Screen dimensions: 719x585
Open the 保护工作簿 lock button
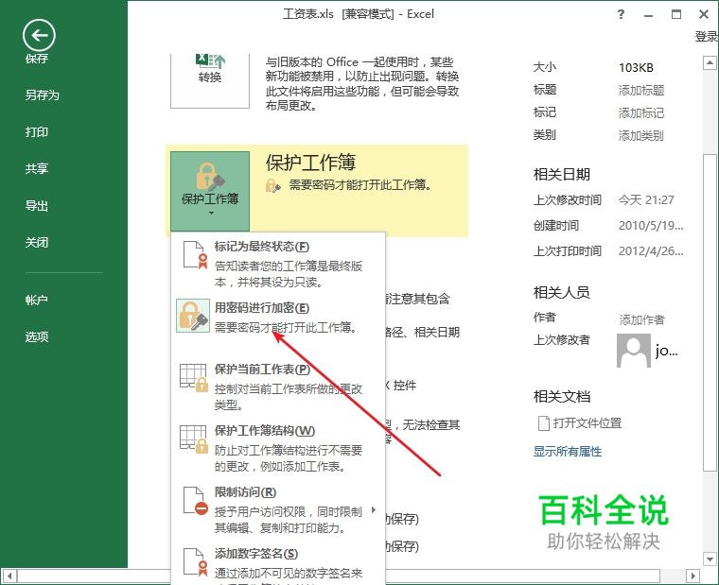point(210,192)
